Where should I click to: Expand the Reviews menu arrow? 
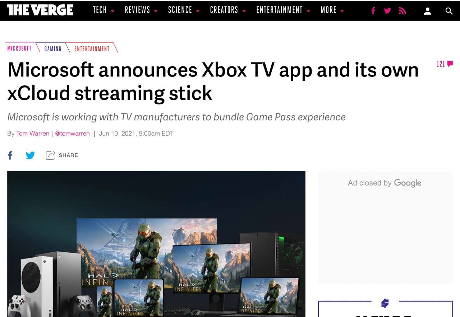156,11
